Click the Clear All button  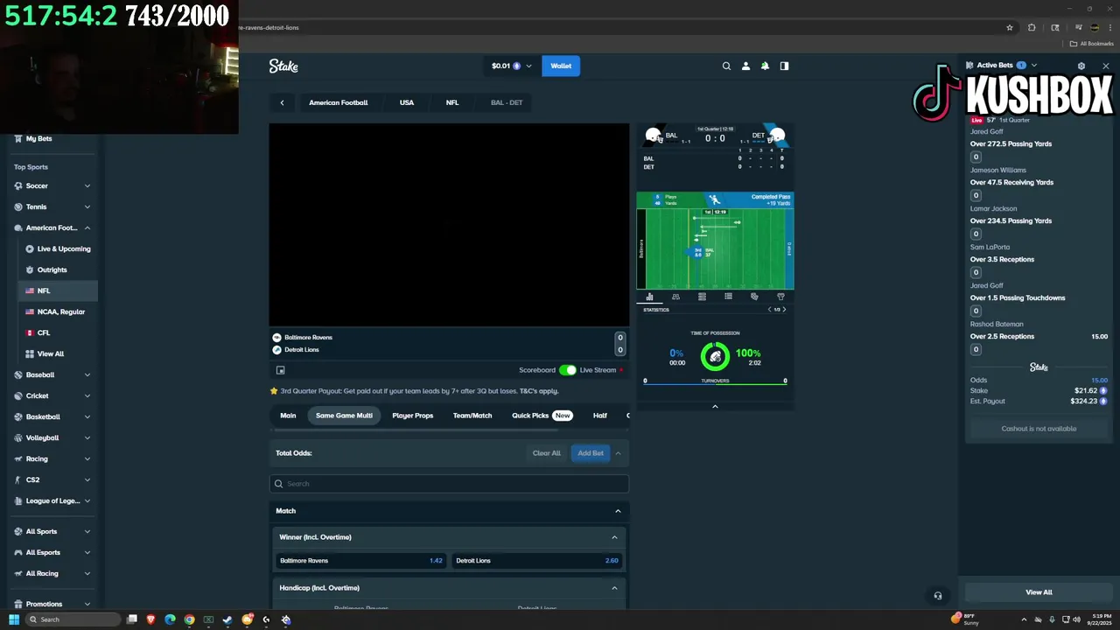(546, 453)
